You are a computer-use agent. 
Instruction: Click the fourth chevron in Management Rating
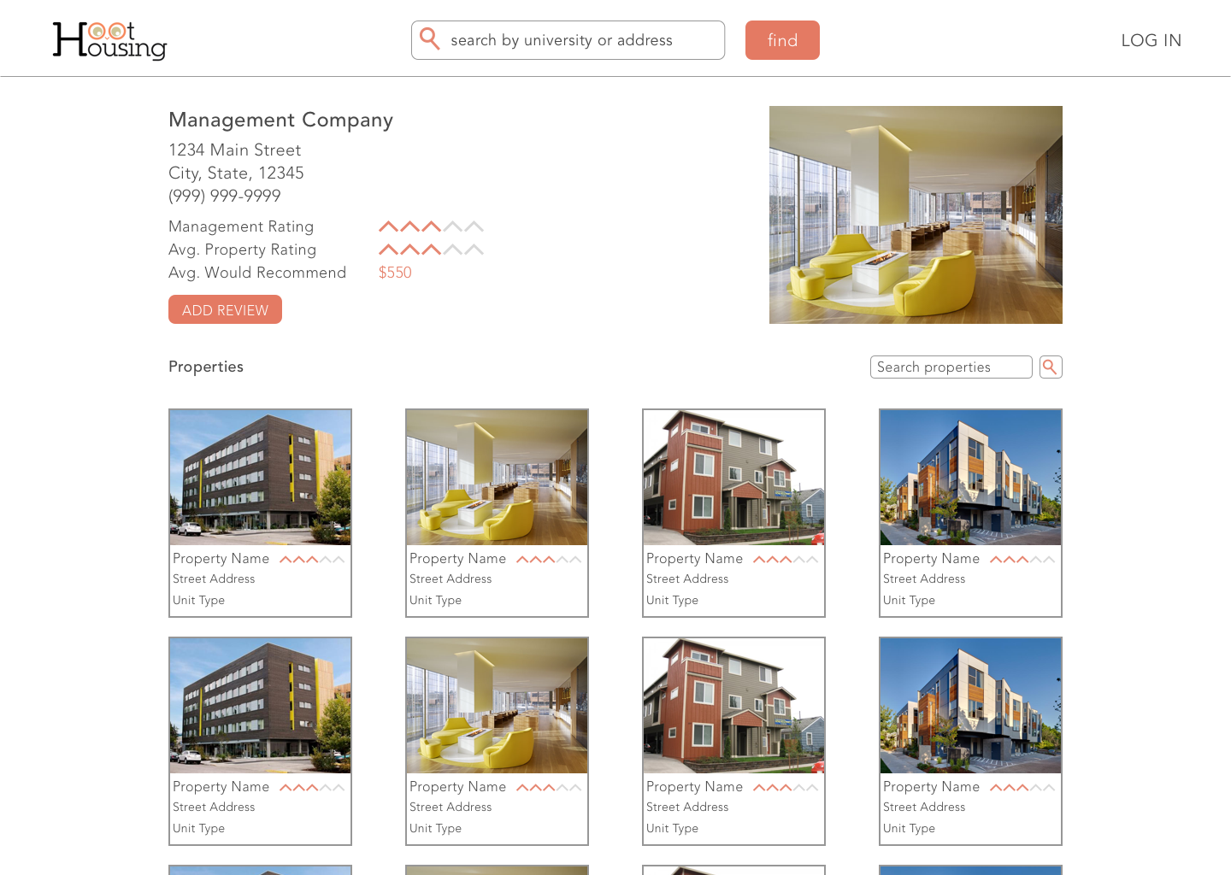click(453, 226)
